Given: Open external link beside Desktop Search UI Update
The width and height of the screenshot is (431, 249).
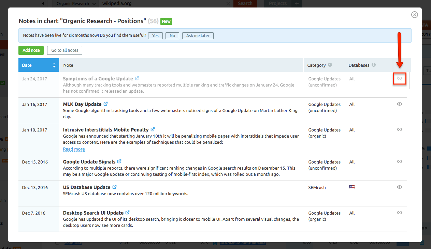Looking at the screenshot, I should (x=128, y=213).
